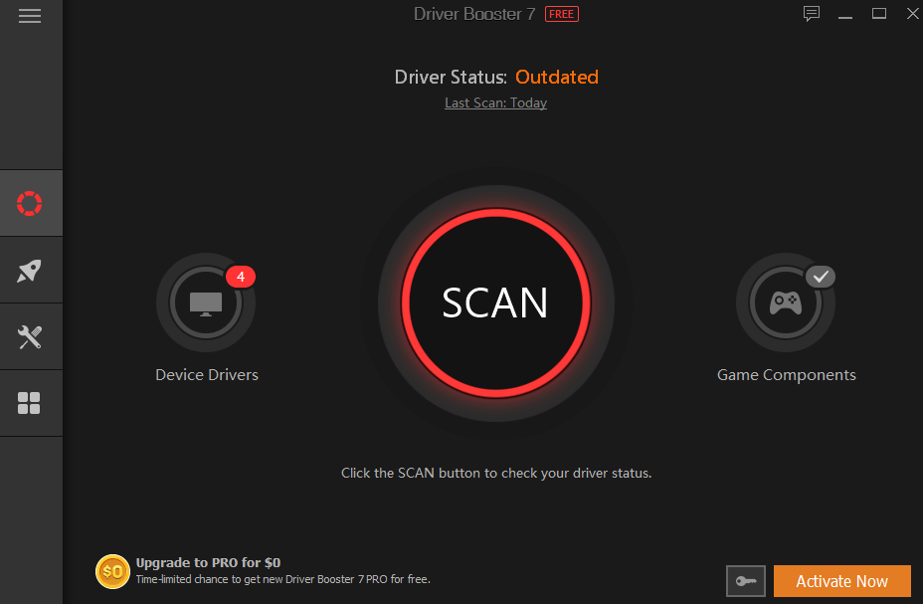Click the checkmark badge on Game Components

821,277
